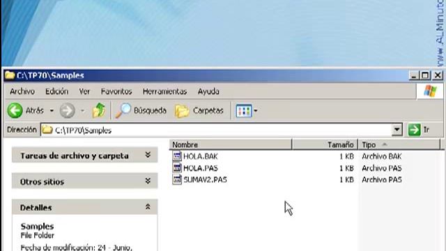Open the Ayuda menu
This screenshot has width=446, height=251.
pyautogui.click(x=208, y=91)
